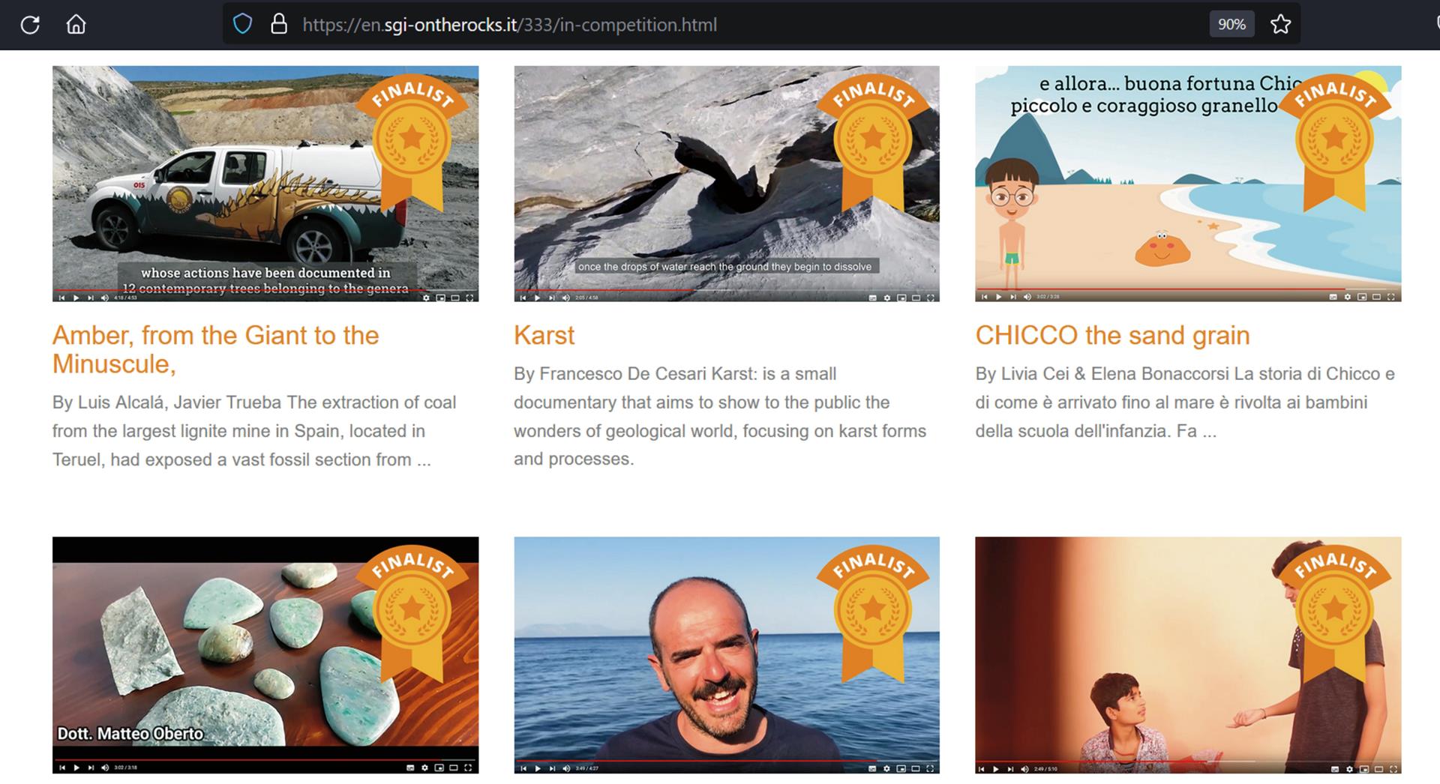Open the Amber, from the Giant to the Minuscule link
The image size is (1440, 784).
point(216,350)
